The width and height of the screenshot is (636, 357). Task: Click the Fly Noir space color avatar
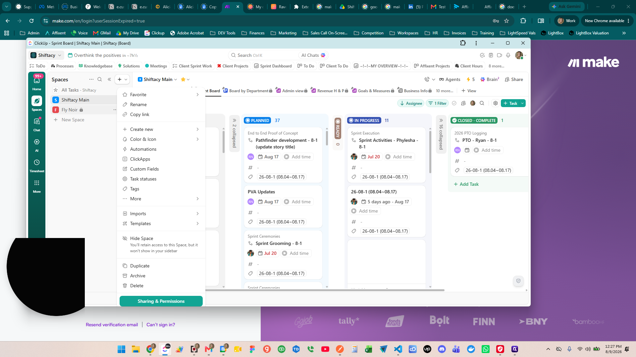click(x=56, y=110)
